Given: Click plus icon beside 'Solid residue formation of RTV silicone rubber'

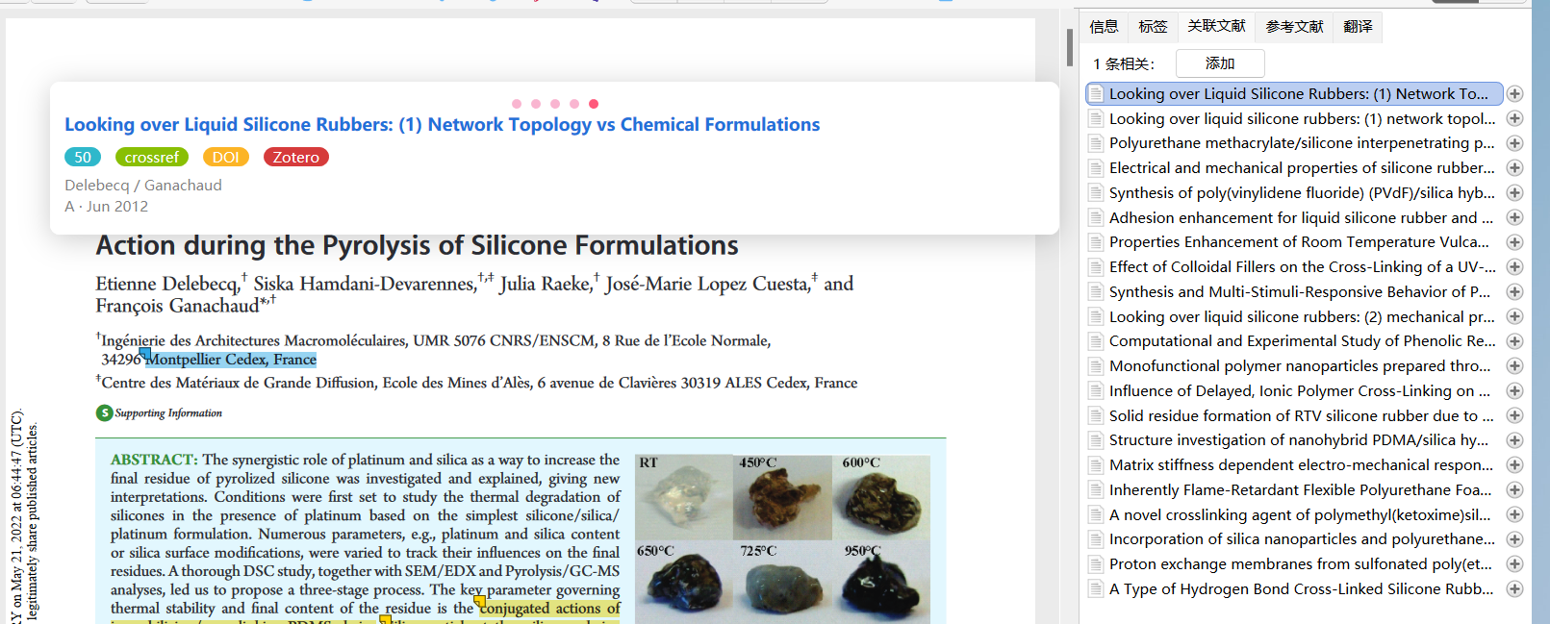Looking at the screenshot, I should [x=1514, y=416].
